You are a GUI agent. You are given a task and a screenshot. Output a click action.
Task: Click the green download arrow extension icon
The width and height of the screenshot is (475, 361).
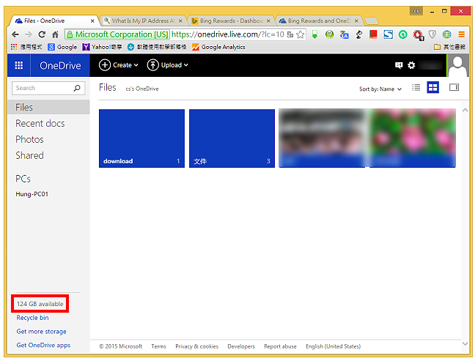(x=314, y=34)
